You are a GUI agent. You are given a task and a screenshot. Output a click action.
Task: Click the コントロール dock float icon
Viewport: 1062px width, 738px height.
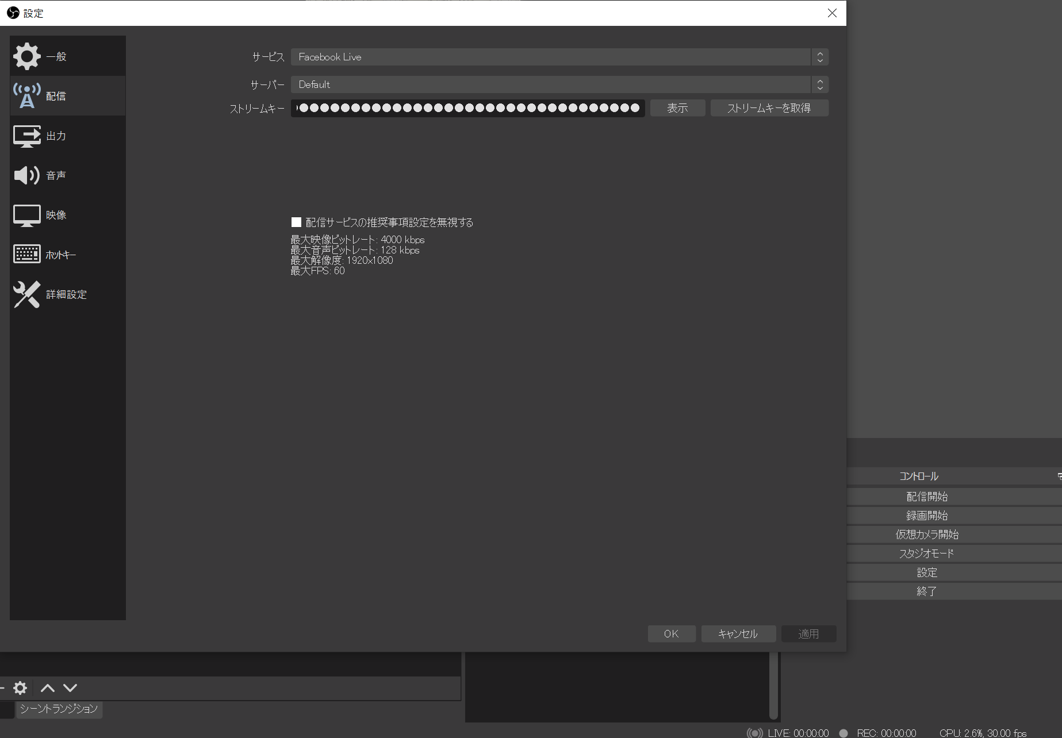(x=1060, y=476)
